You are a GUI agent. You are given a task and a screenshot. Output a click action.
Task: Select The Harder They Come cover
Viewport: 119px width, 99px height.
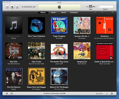[59, 51]
